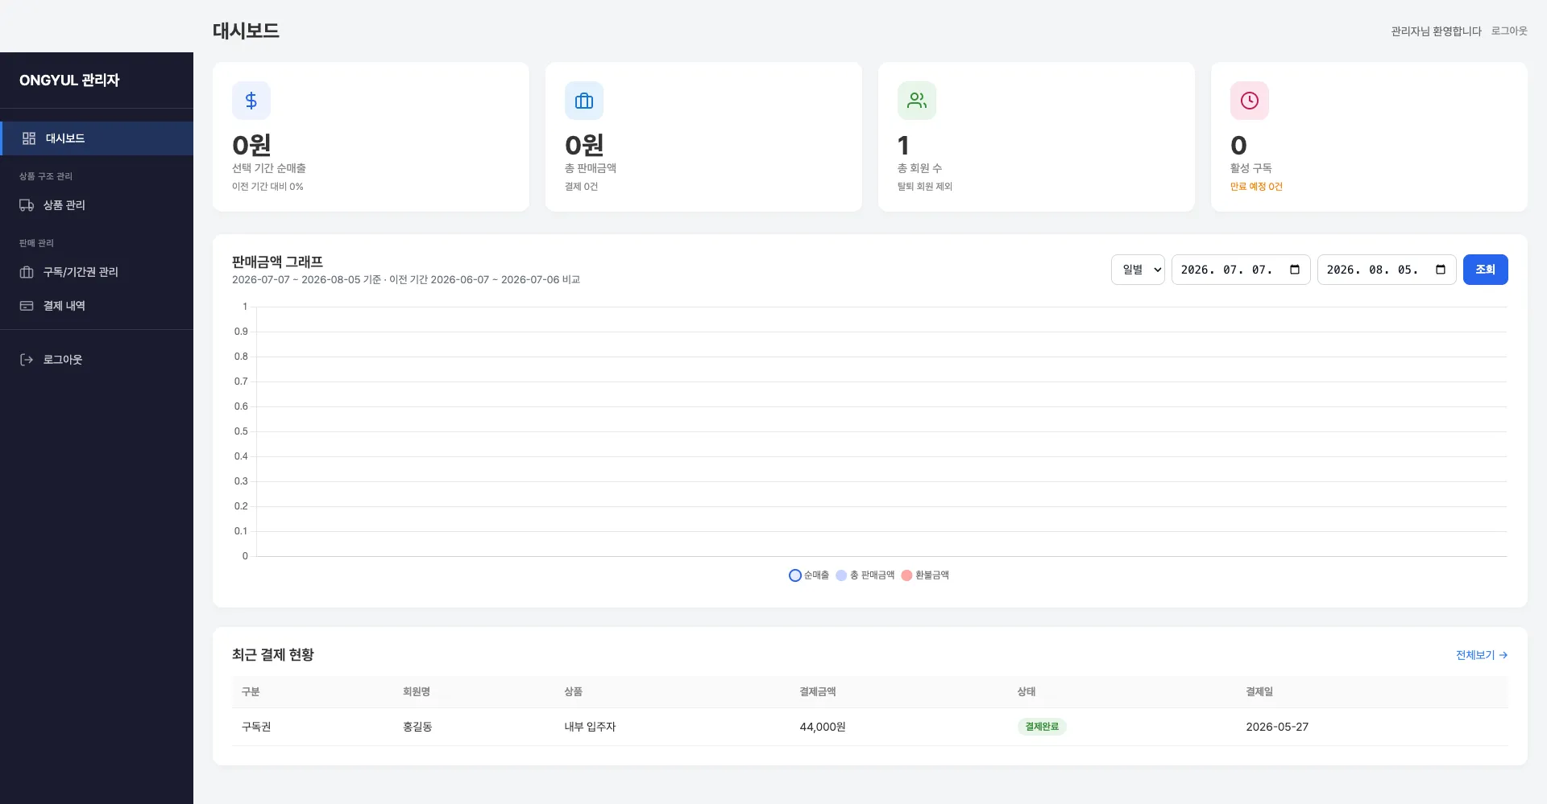Toggle 총 판매금액 series in chart legend
Image resolution: width=1547 pixels, height=804 pixels.
click(865, 575)
